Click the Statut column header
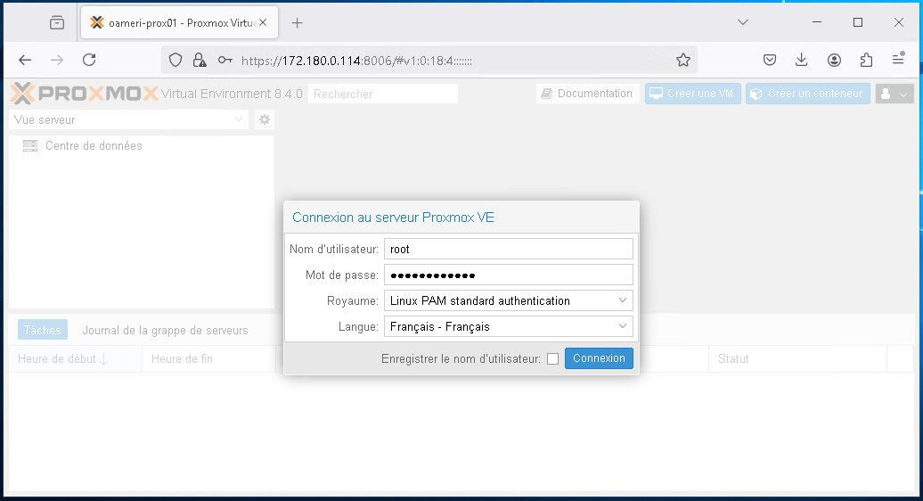The width and height of the screenshot is (923, 501). coord(797,358)
